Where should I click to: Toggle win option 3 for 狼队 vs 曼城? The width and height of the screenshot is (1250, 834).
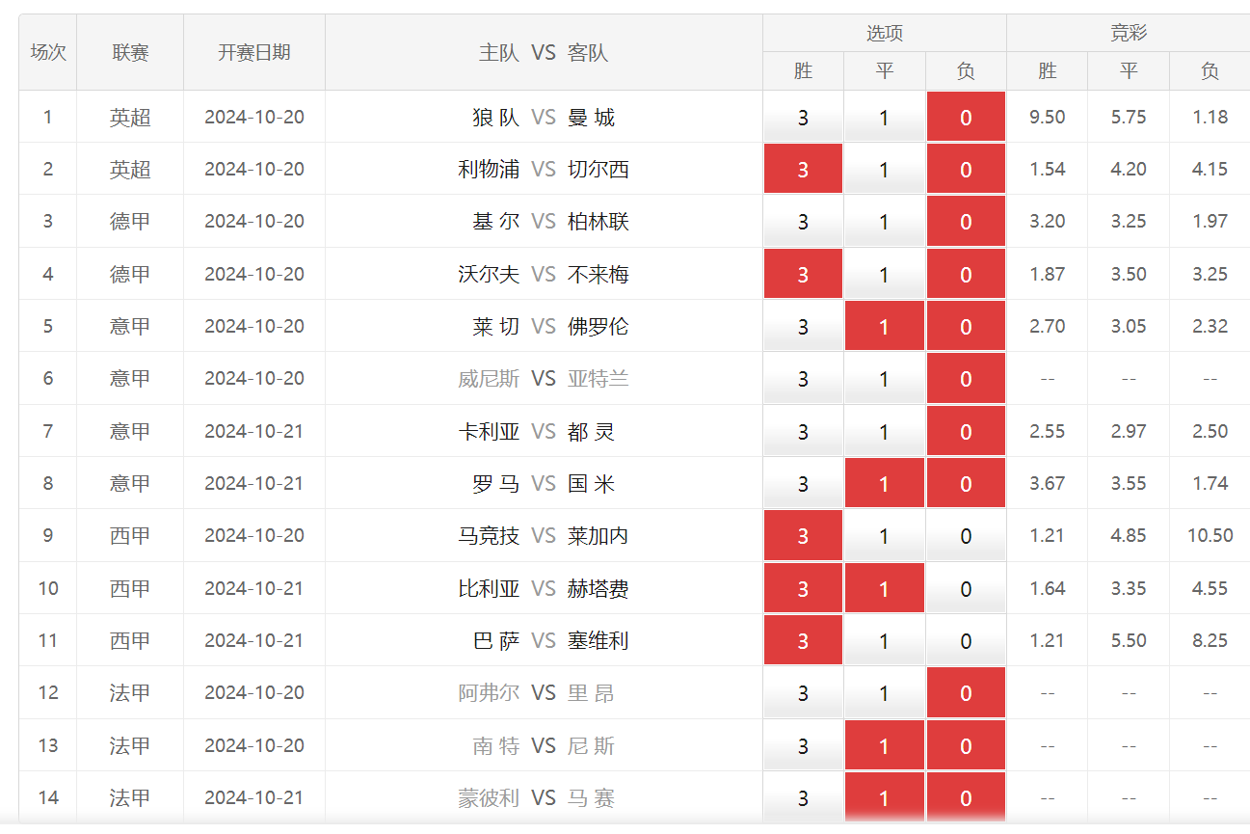[x=803, y=118]
